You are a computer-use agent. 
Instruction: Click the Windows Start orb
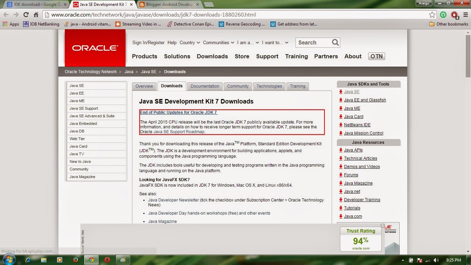click(10, 259)
